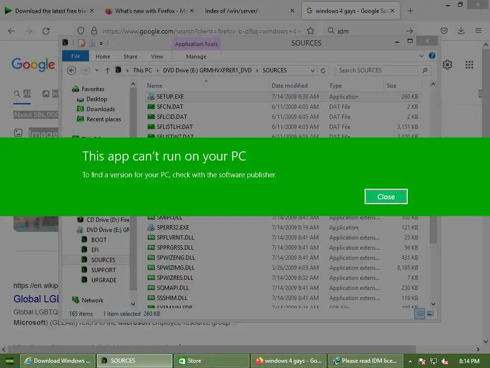Click the search magnifier in Explorer
The image size is (490, 368).
[x=425, y=70]
